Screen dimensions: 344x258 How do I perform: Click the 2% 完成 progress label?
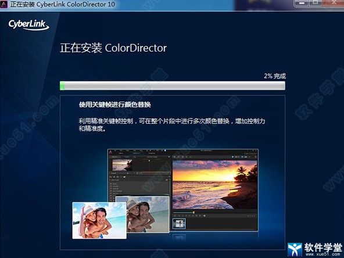tap(275, 76)
